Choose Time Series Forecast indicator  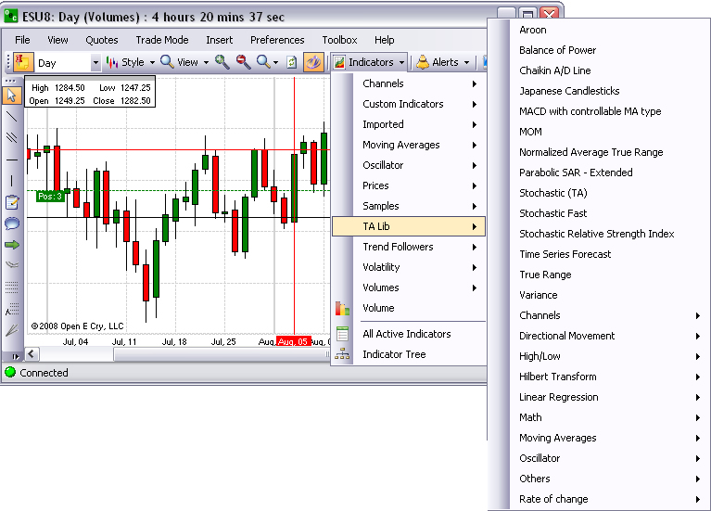pyautogui.click(x=565, y=255)
